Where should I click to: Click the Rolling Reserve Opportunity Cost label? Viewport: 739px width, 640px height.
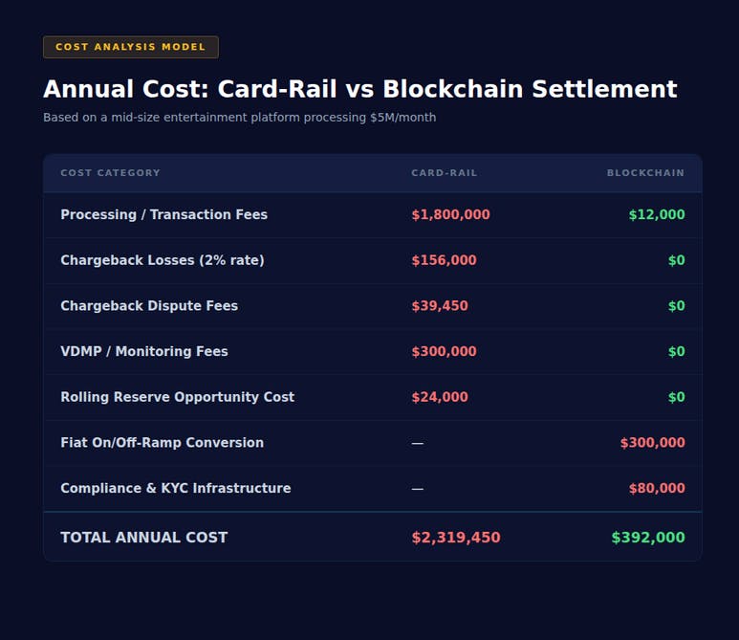177,397
